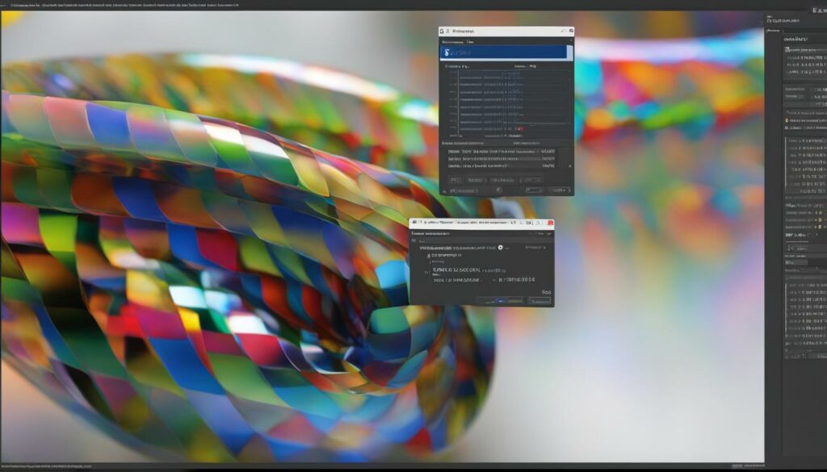Open the dropdown at the dialog's bottom right

coord(556,189)
